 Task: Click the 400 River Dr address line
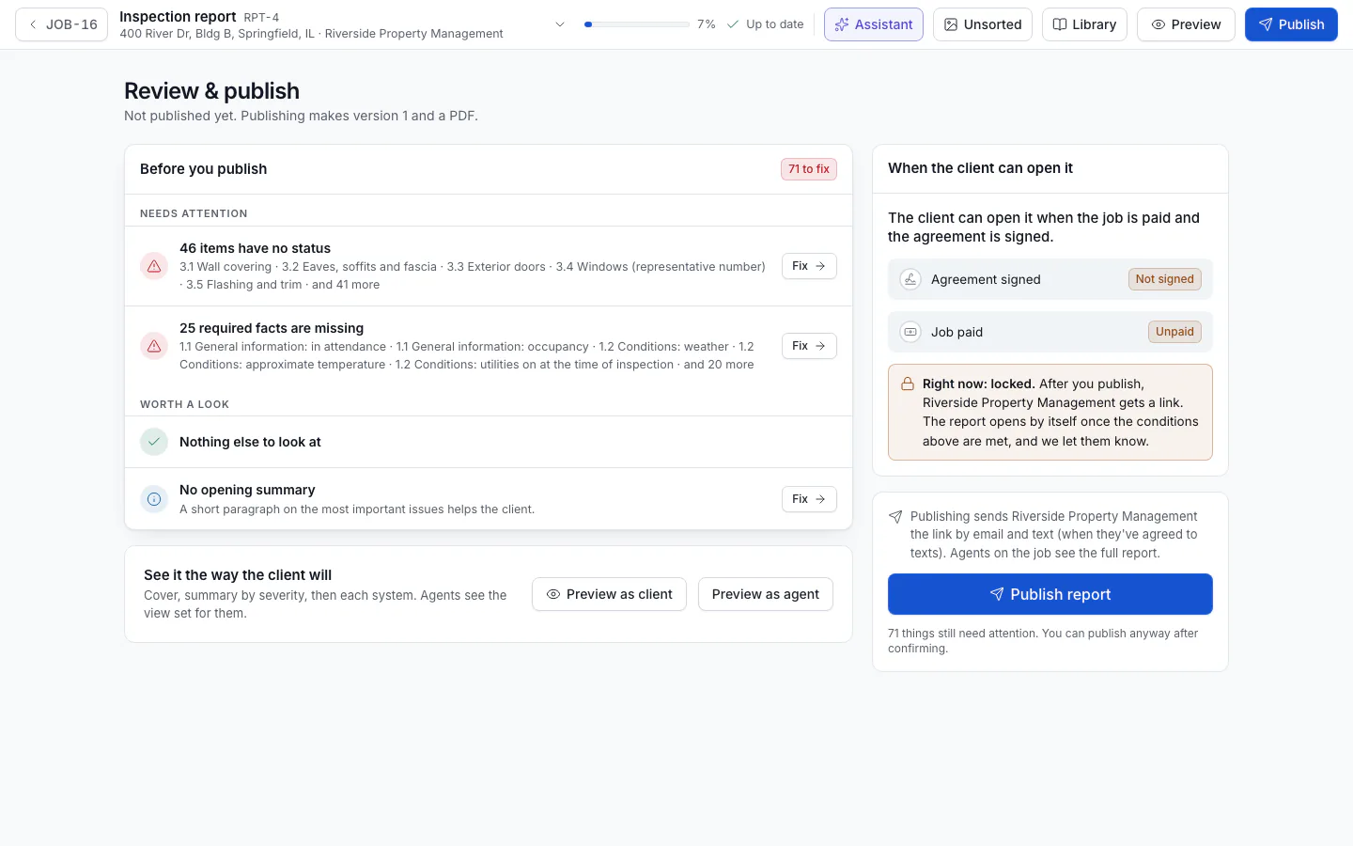(x=311, y=34)
